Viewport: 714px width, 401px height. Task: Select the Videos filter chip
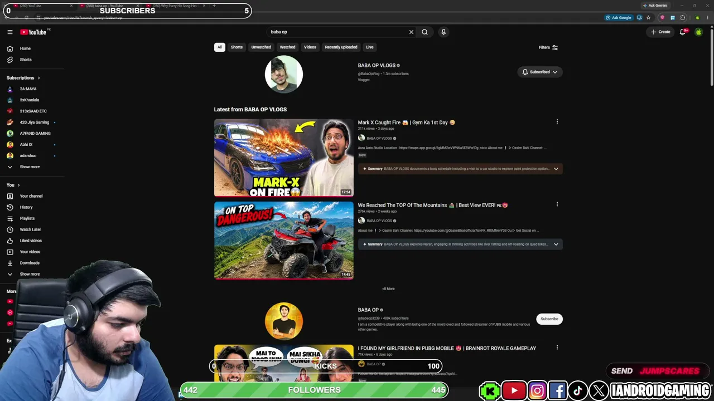pos(310,47)
